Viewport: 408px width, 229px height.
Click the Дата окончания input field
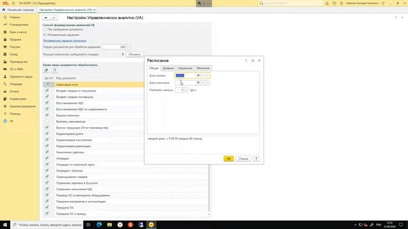click(185, 83)
